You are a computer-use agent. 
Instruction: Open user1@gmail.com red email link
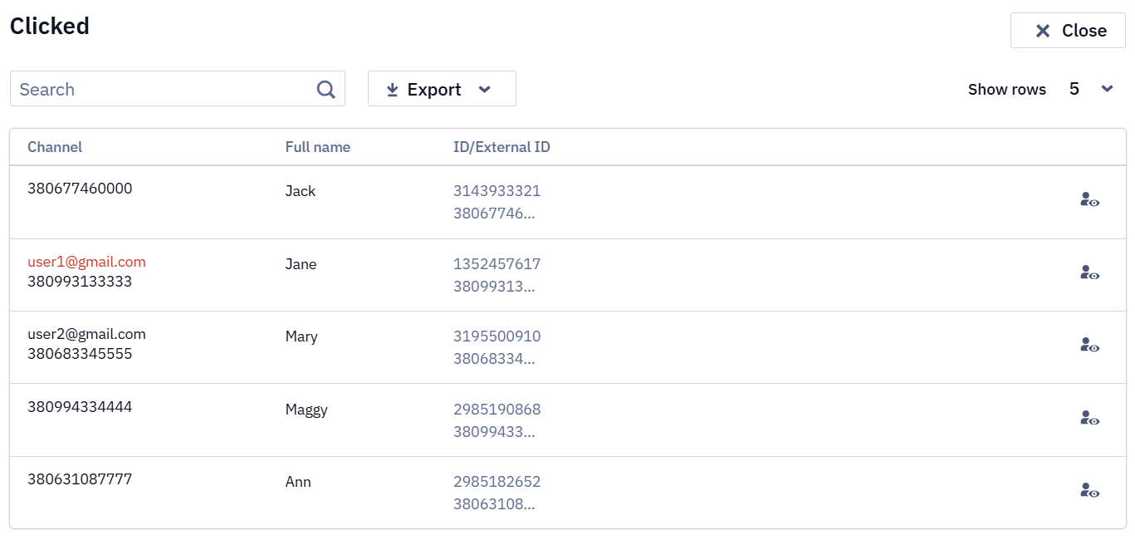[86, 262]
